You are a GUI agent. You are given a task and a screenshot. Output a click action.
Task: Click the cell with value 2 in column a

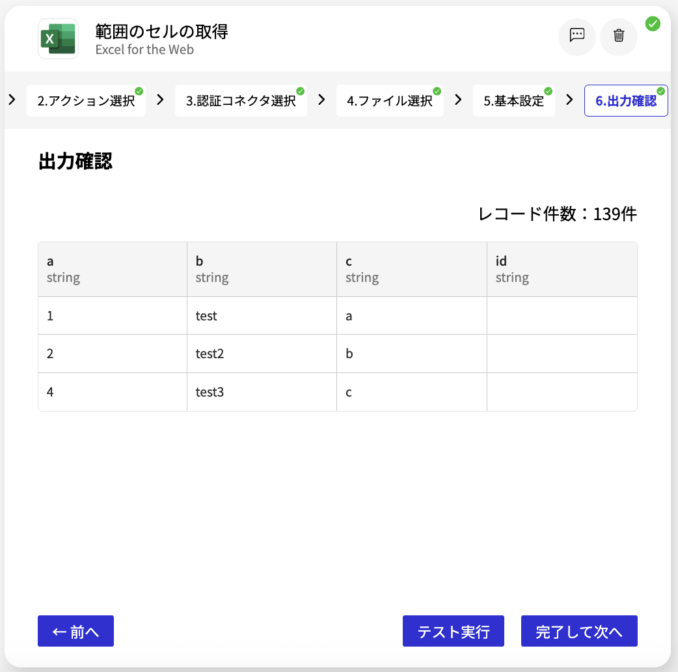pos(113,354)
